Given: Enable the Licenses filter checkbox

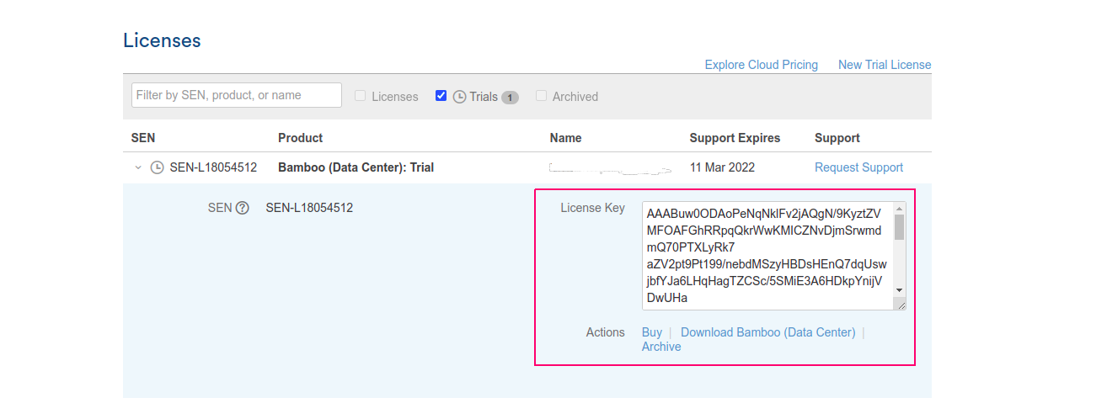Looking at the screenshot, I should 361,96.
